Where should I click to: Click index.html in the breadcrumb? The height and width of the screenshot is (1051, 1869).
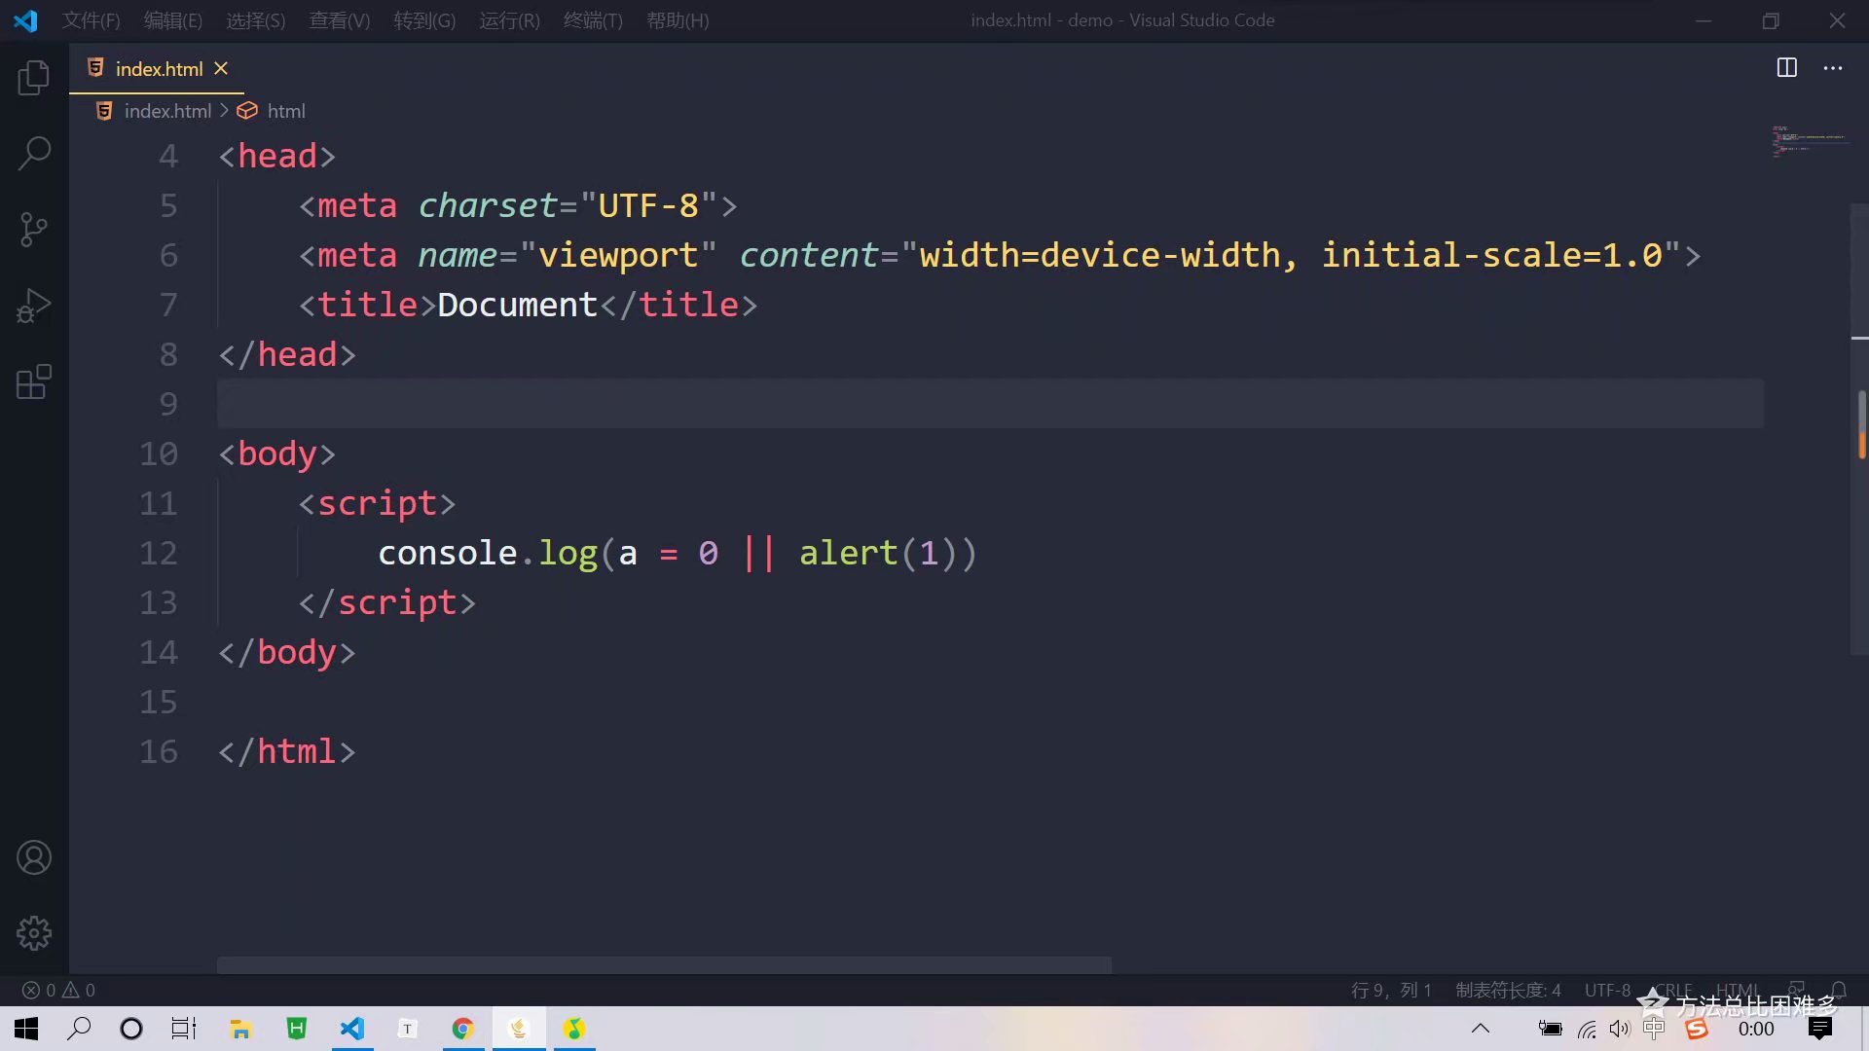[167, 111]
